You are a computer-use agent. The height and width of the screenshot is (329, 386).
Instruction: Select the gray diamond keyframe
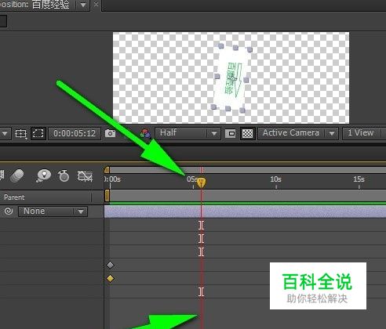[x=110, y=266]
